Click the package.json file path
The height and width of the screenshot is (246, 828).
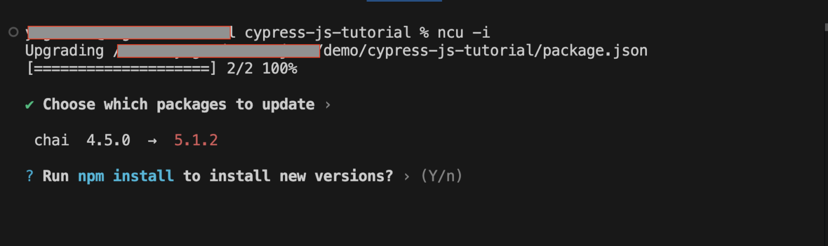(484, 51)
